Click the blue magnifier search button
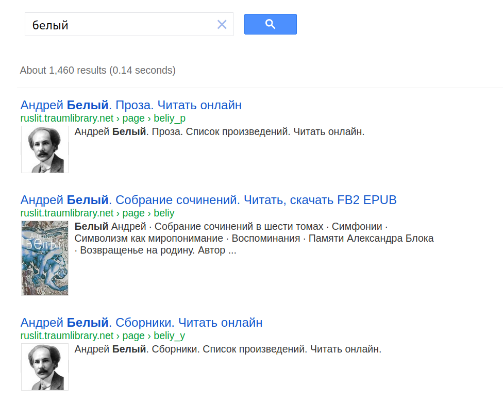Viewport: 503px width, 403px height. coord(270,24)
